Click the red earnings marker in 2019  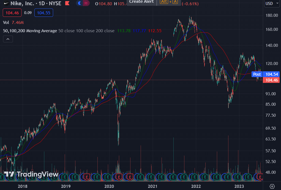[x=87, y=177]
